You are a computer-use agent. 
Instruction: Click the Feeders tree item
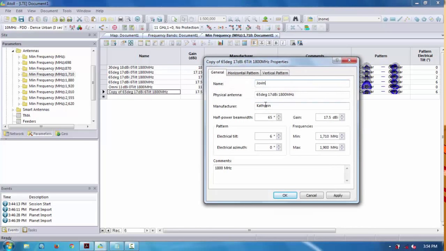[x=29, y=121]
